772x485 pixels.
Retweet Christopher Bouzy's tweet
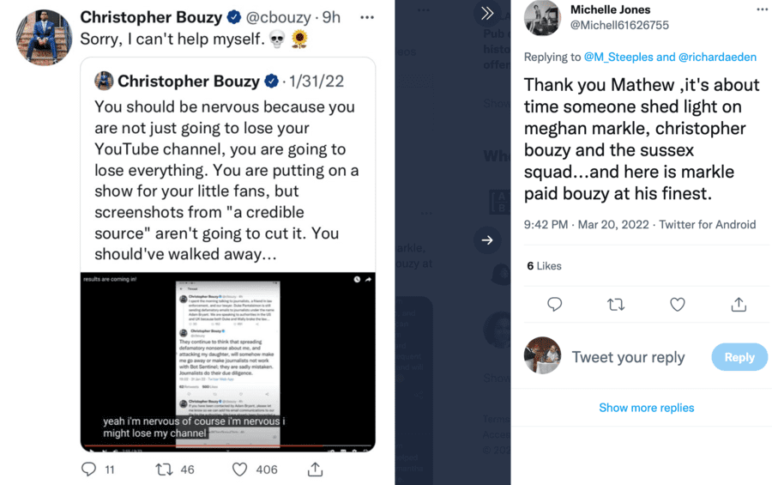(164, 470)
